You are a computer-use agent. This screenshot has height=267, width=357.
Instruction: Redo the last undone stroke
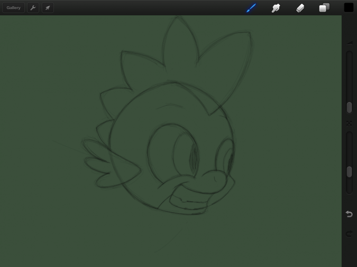(x=349, y=233)
